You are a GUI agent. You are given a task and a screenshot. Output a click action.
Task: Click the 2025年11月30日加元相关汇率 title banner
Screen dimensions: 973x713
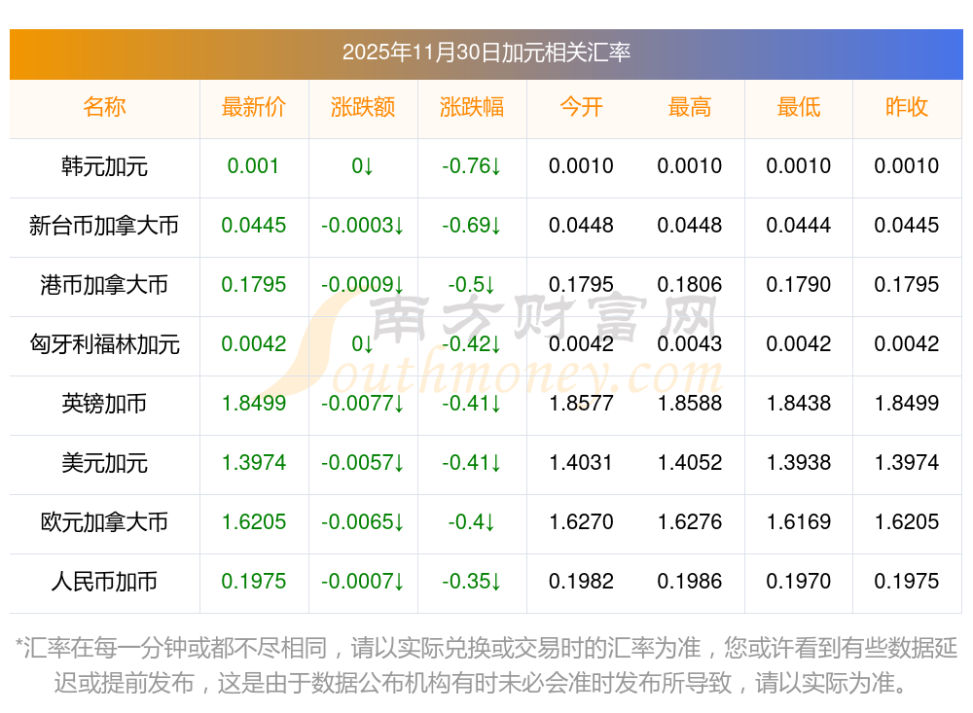pos(486,53)
